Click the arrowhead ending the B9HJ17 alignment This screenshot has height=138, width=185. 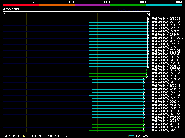[148, 25]
